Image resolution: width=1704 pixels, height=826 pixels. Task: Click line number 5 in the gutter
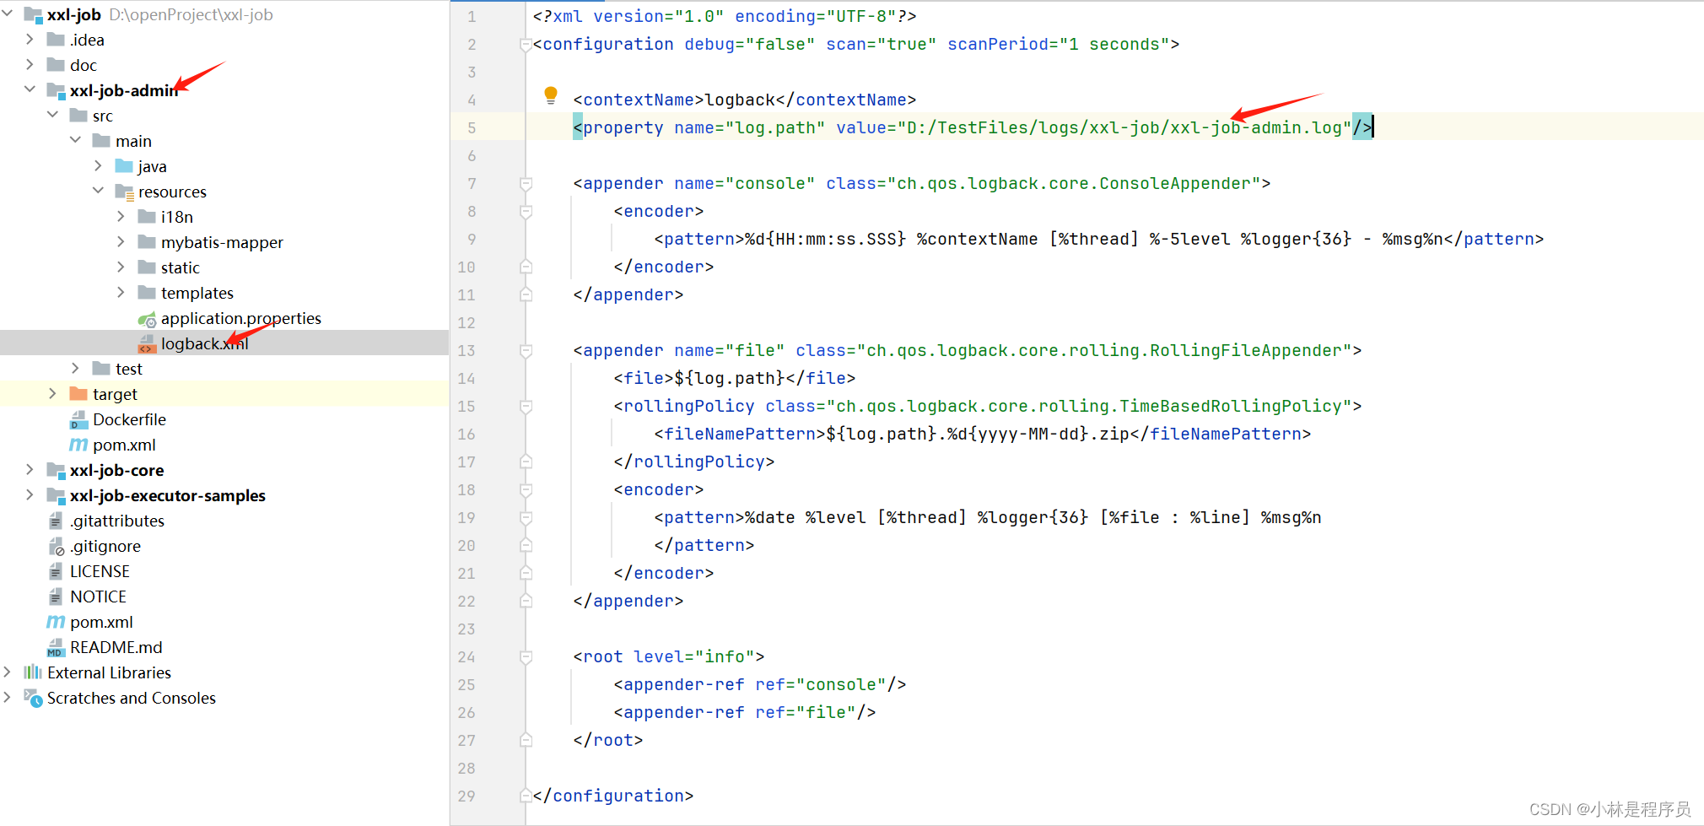[472, 127]
